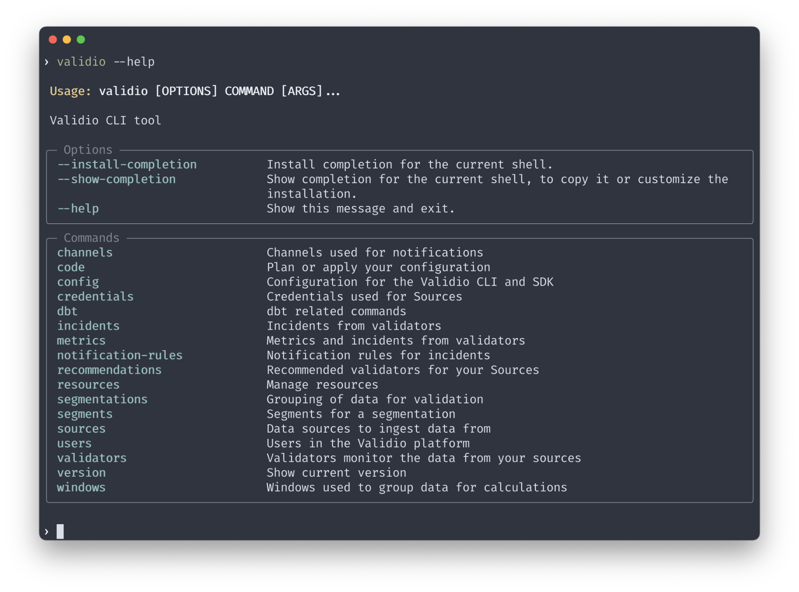This screenshot has height=592, width=799.
Task: Click the windows command entry
Action: pyautogui.click(x=81, y=488)
